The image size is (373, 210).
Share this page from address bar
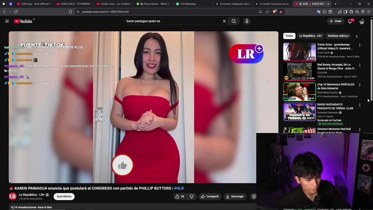coord(267,12)
